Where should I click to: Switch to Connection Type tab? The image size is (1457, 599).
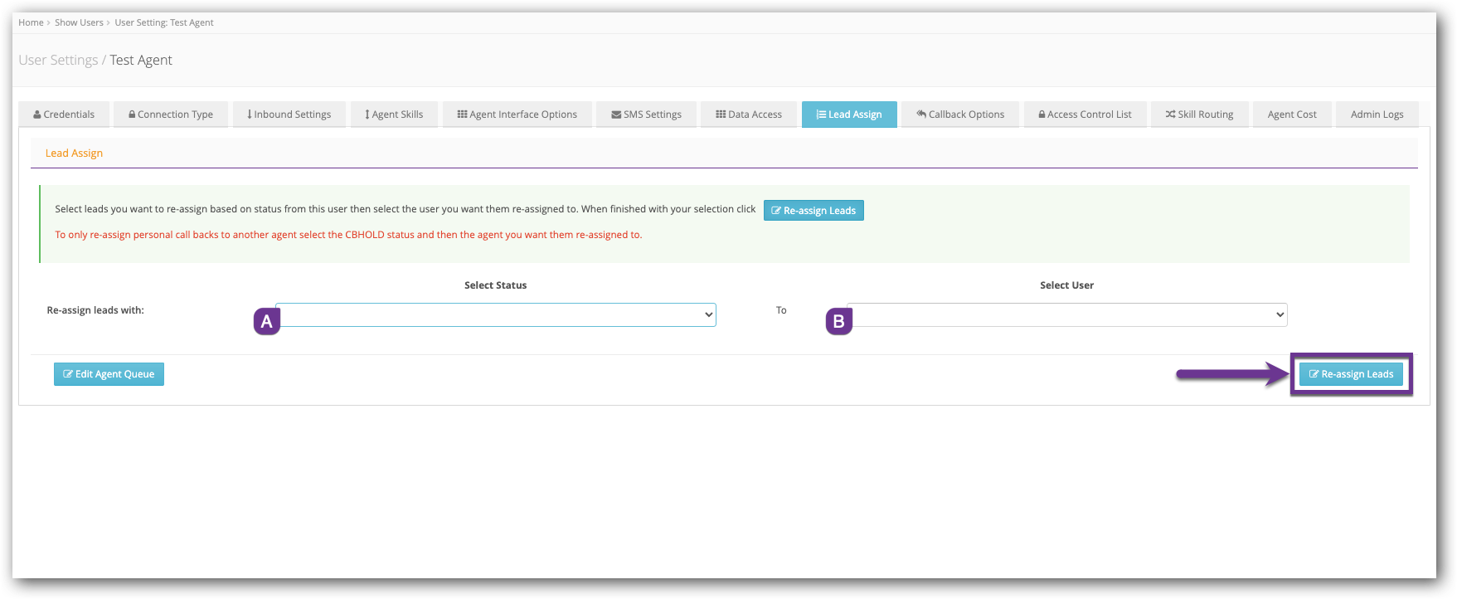tap(171, 114)
